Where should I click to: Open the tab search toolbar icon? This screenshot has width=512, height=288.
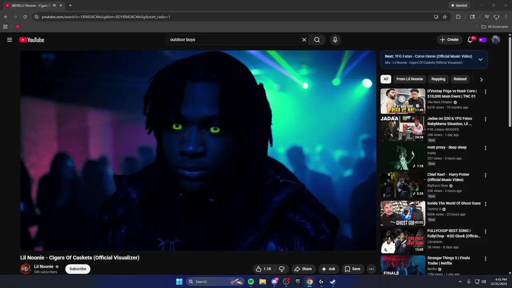coord(472,17)
